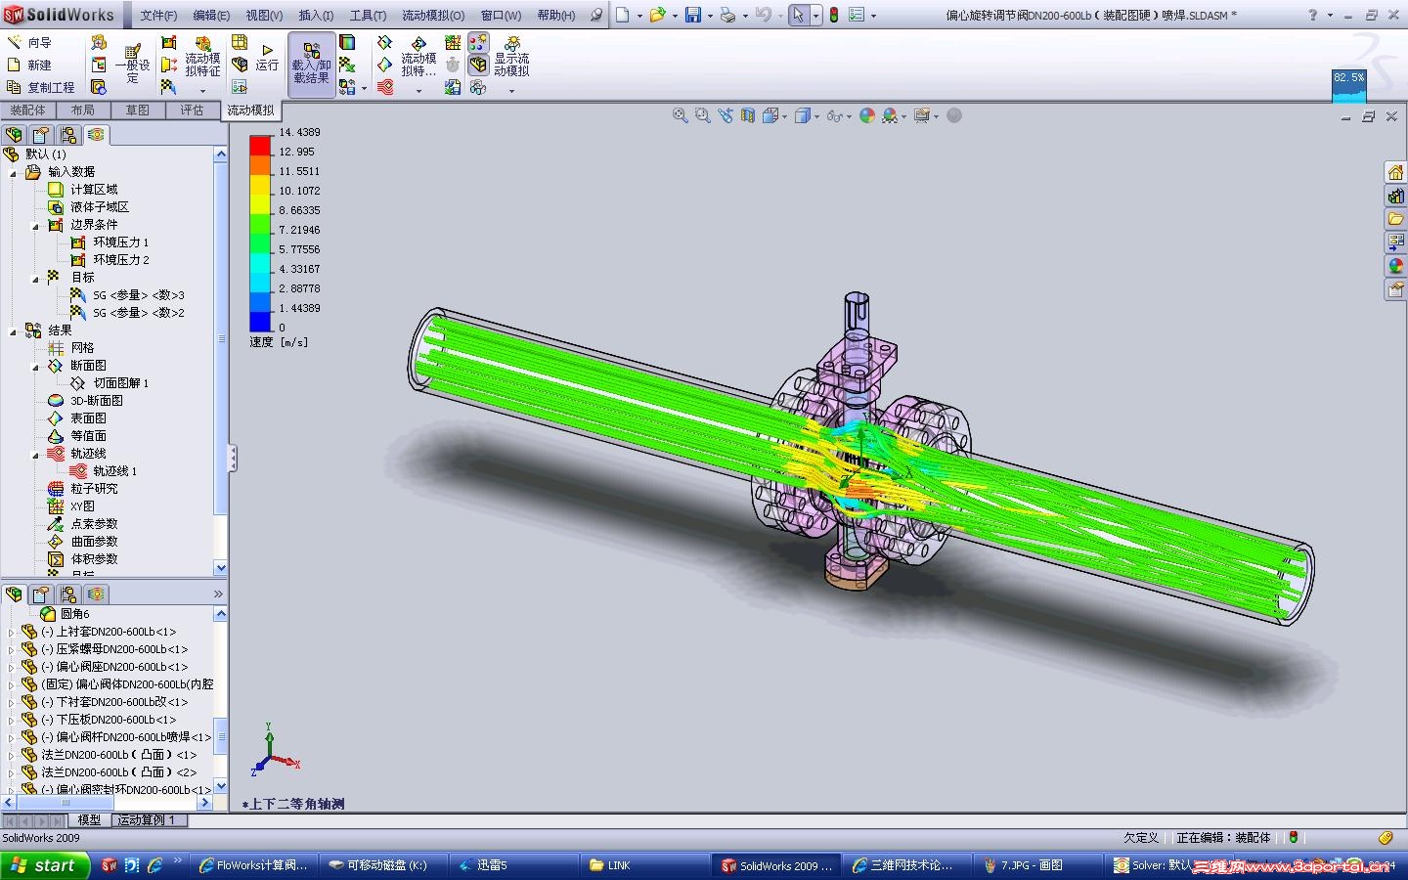
Task: Click the velocity legend color bar
Action: pyautogui.click(x=260, y=234)
